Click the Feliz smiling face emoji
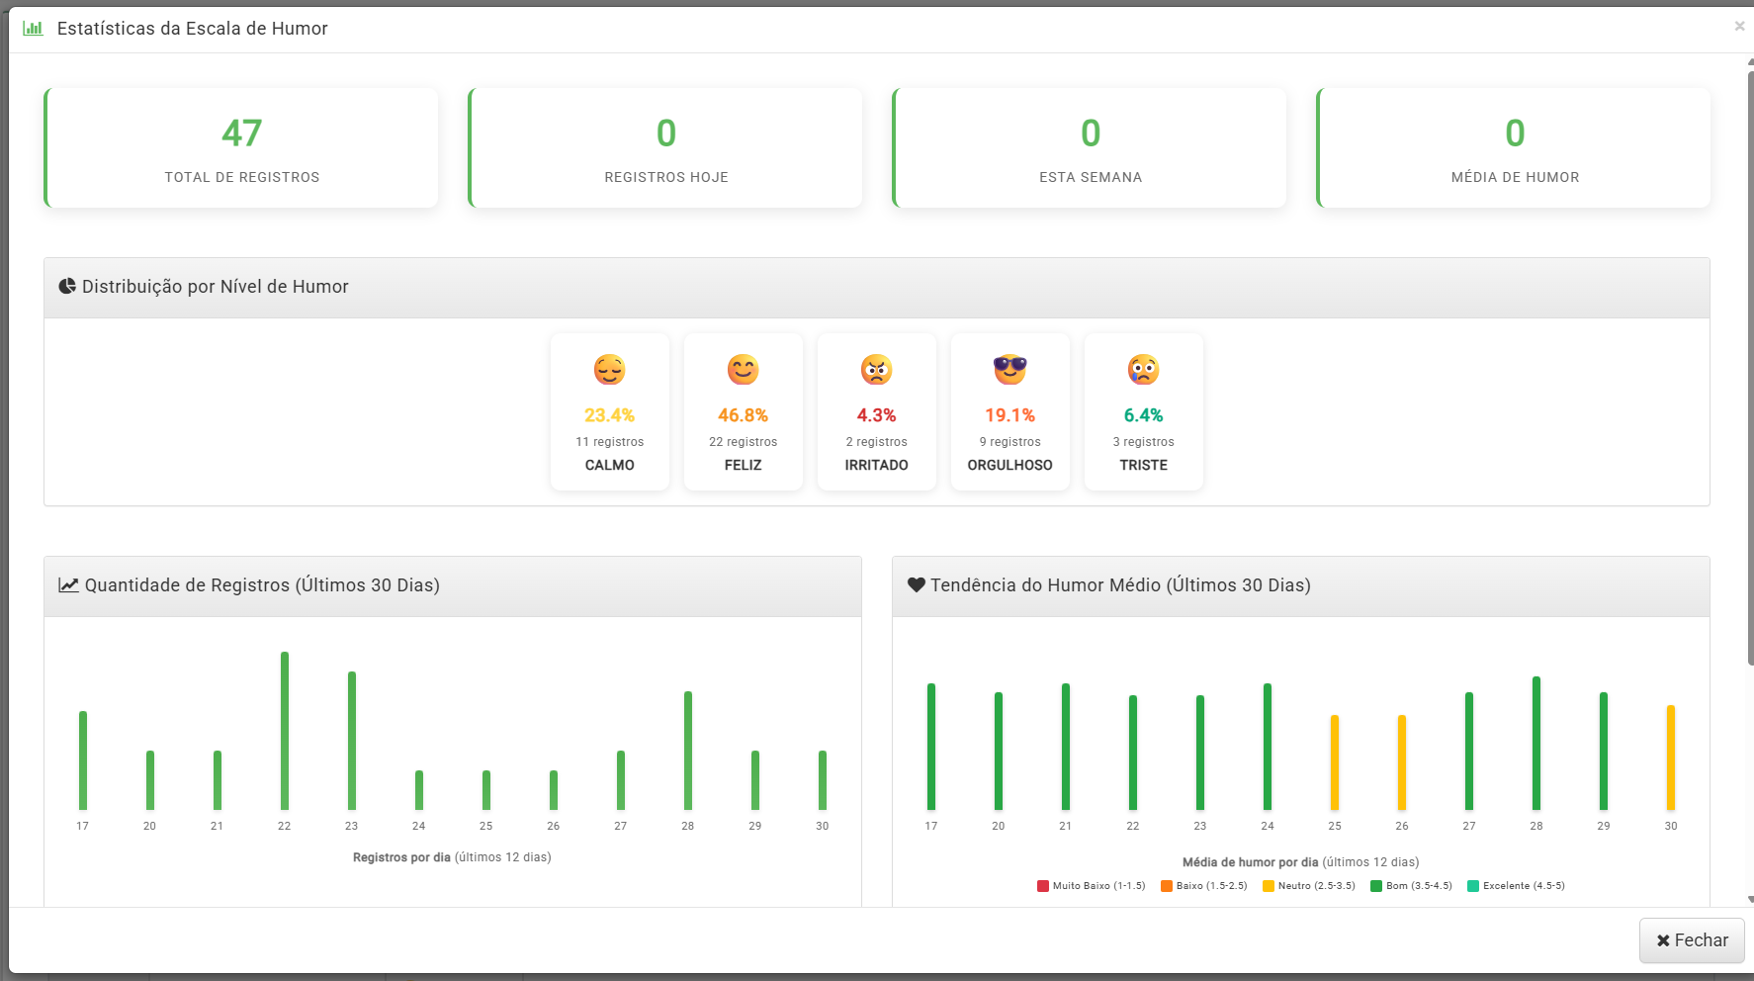This screenshot has width=1754, height=981. click(743, 370)
